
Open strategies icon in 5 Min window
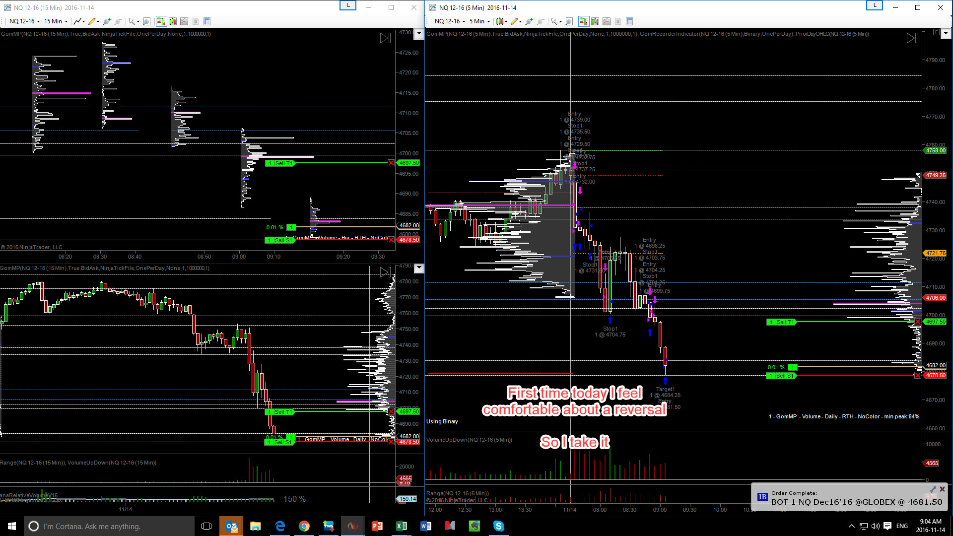(618, 21)
